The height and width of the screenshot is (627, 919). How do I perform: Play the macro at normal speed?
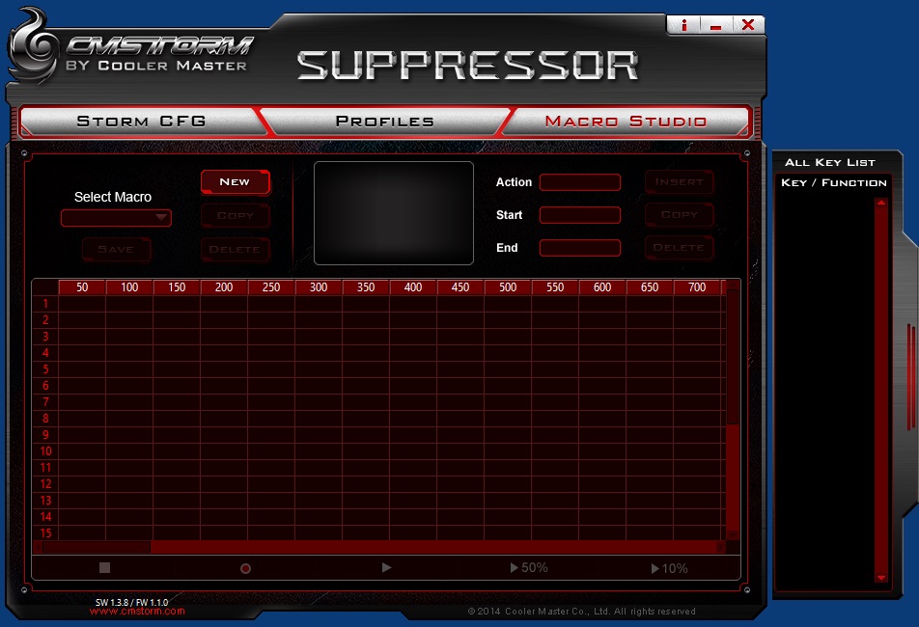386,567
